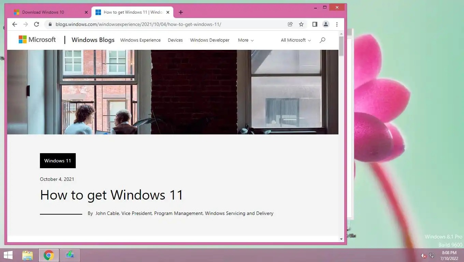
Task: Expand the More dropdown
Action: tap(246, 40)
